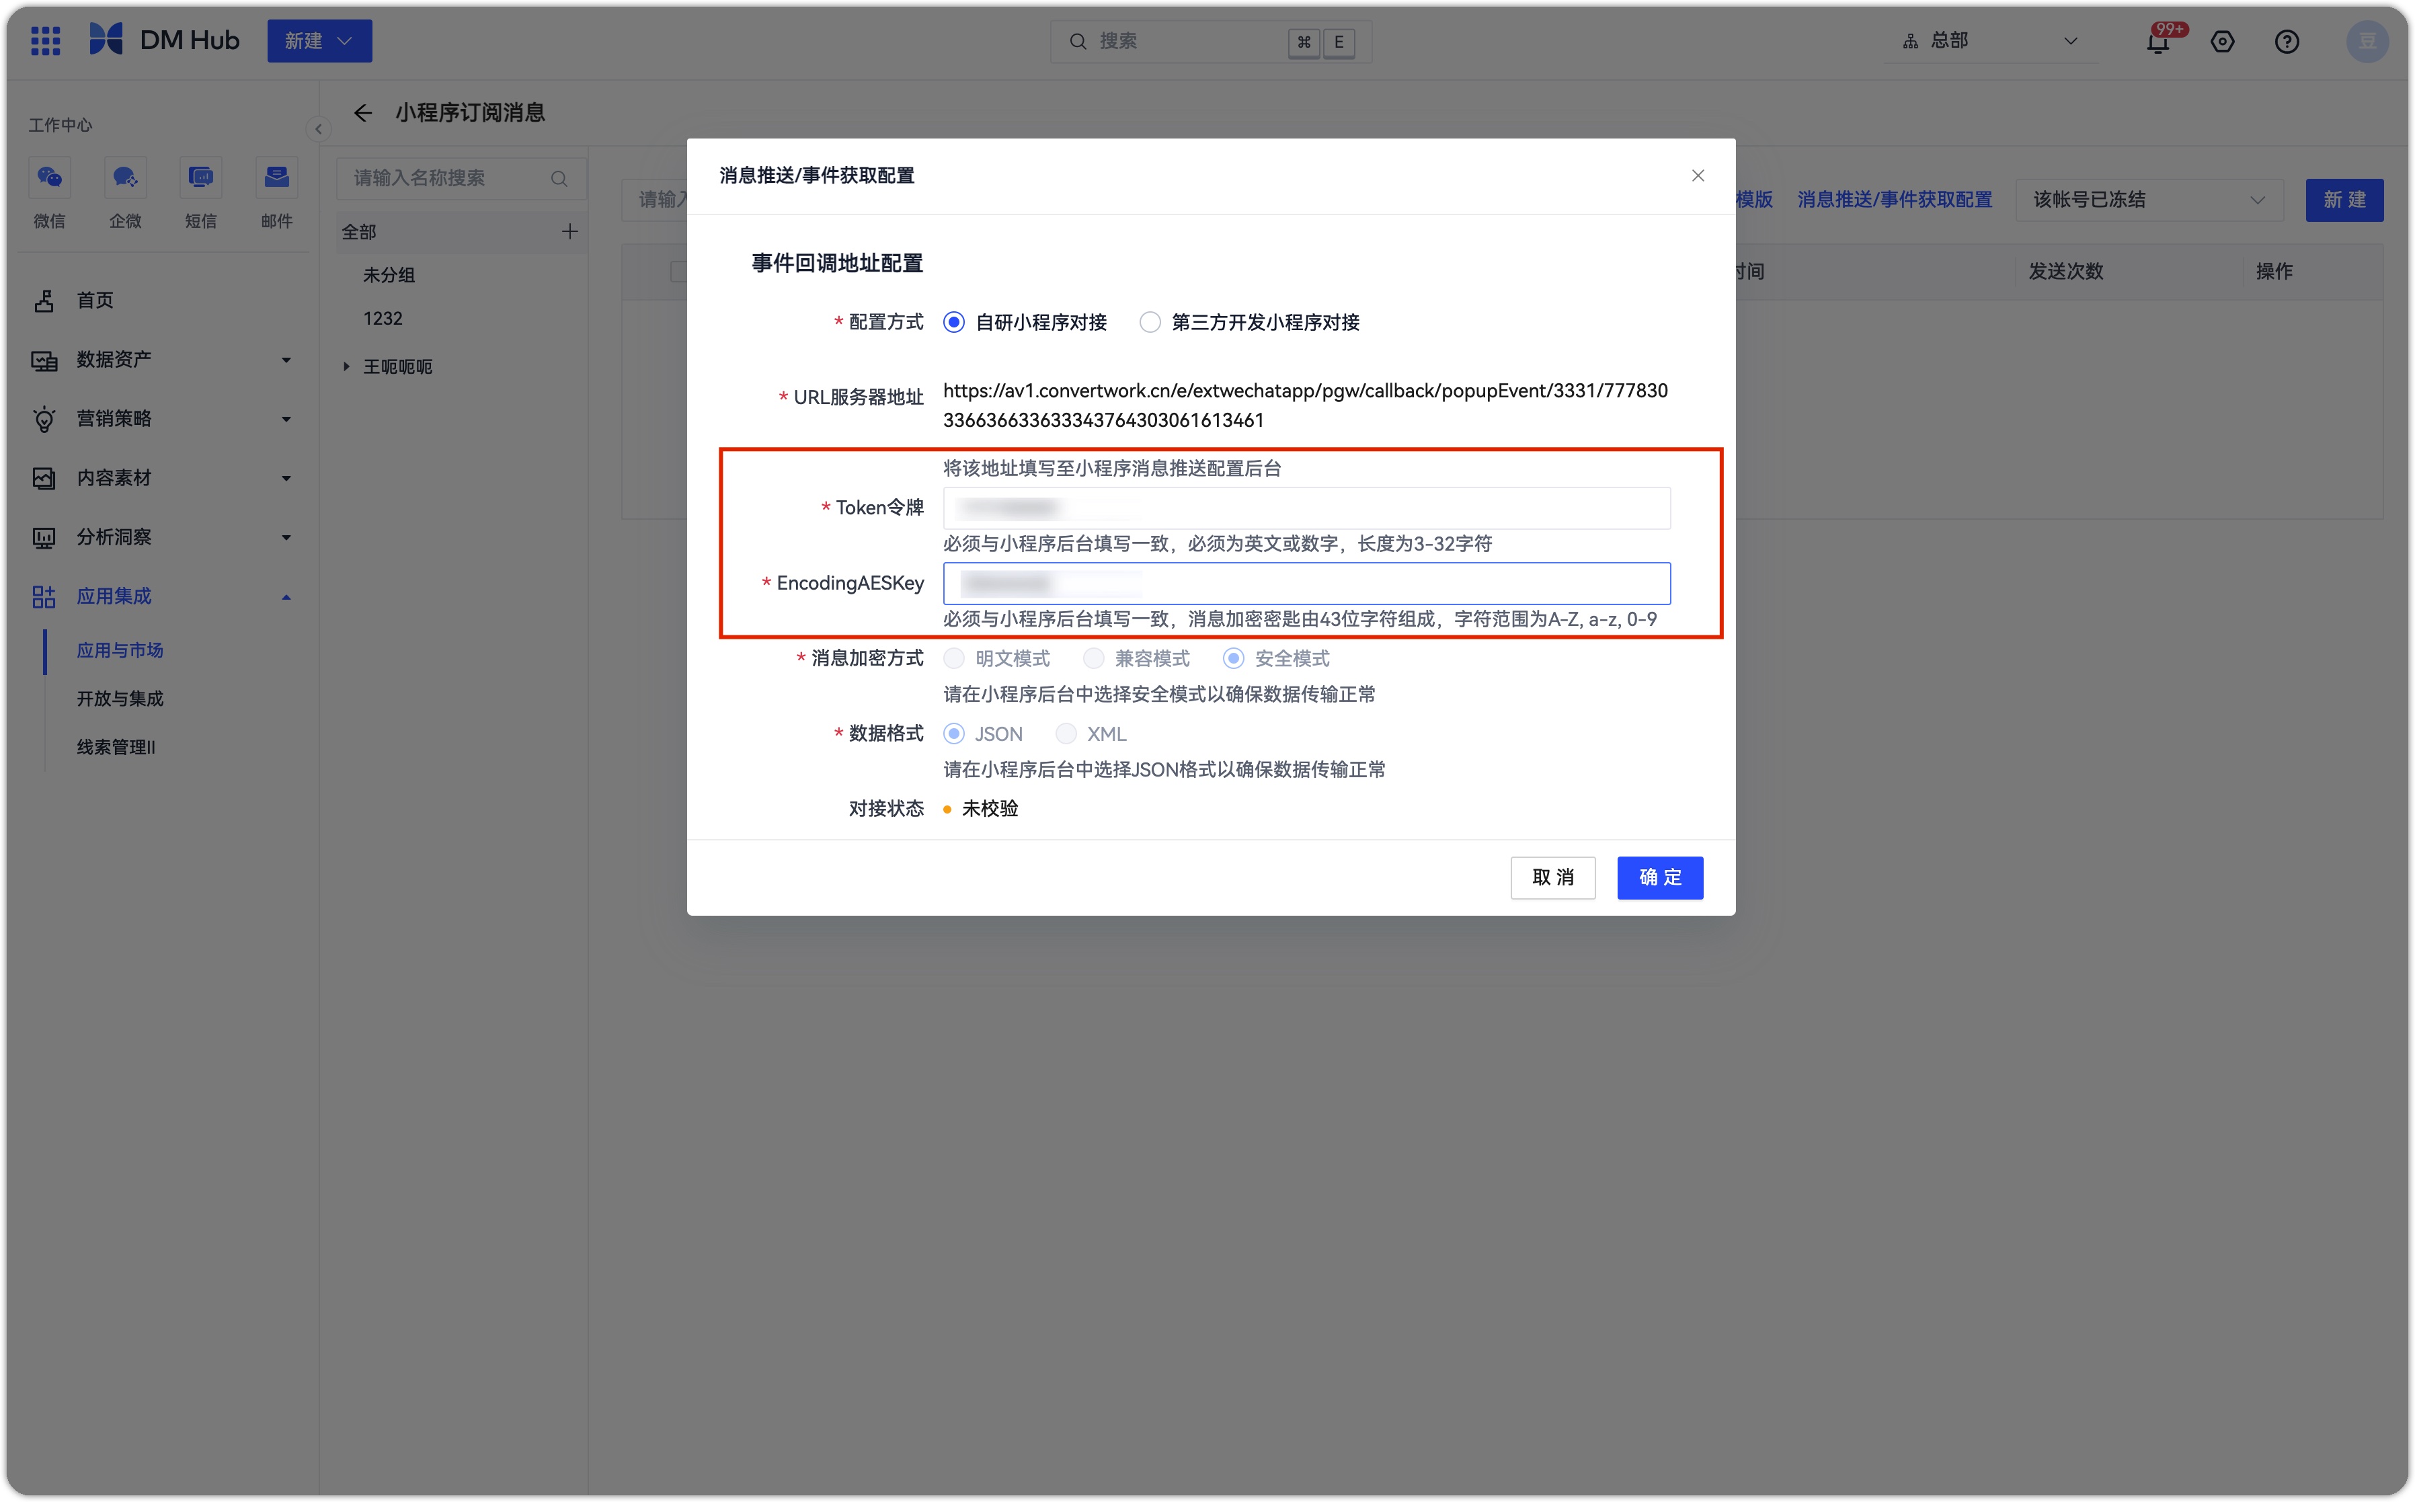The image size is (2415, 1502).
Task: Expand the 王呃呃呃 tree node
Action: tap(346, 368)
